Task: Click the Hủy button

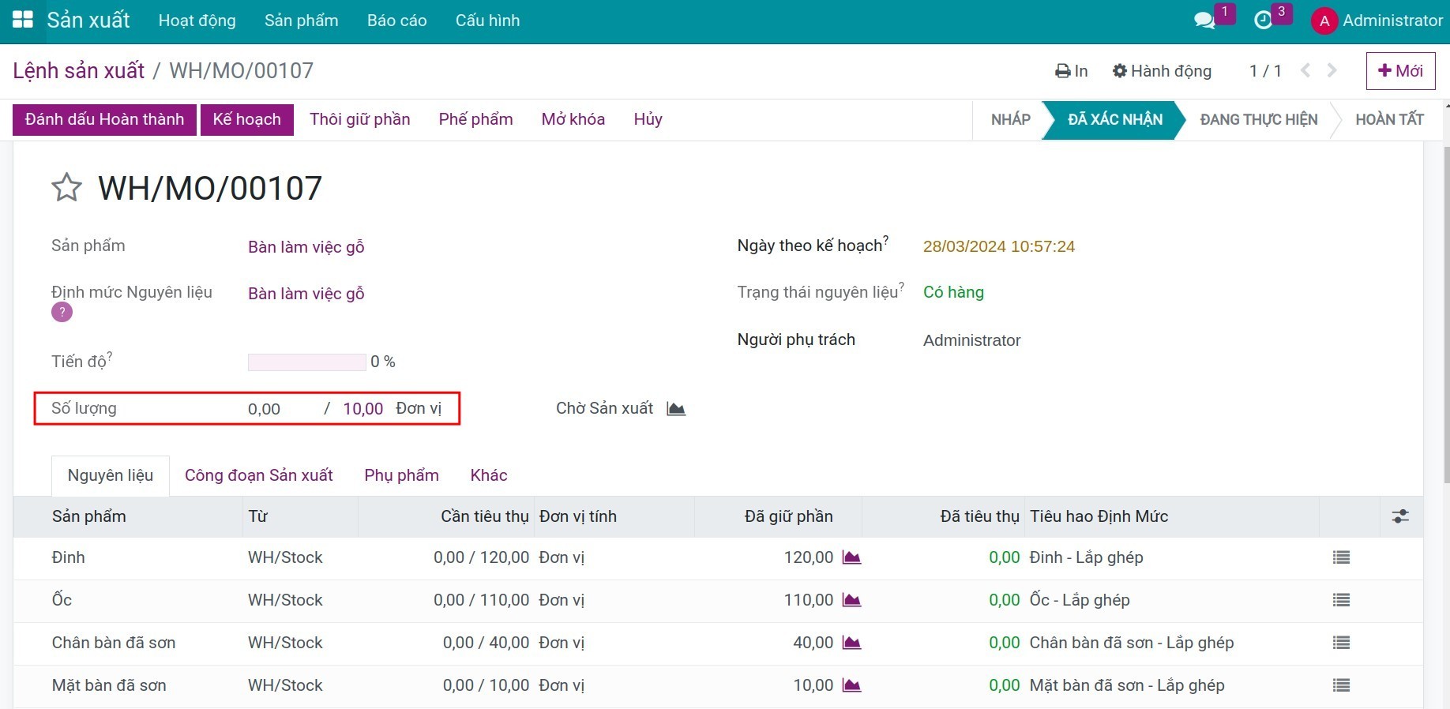Action: 648,119
